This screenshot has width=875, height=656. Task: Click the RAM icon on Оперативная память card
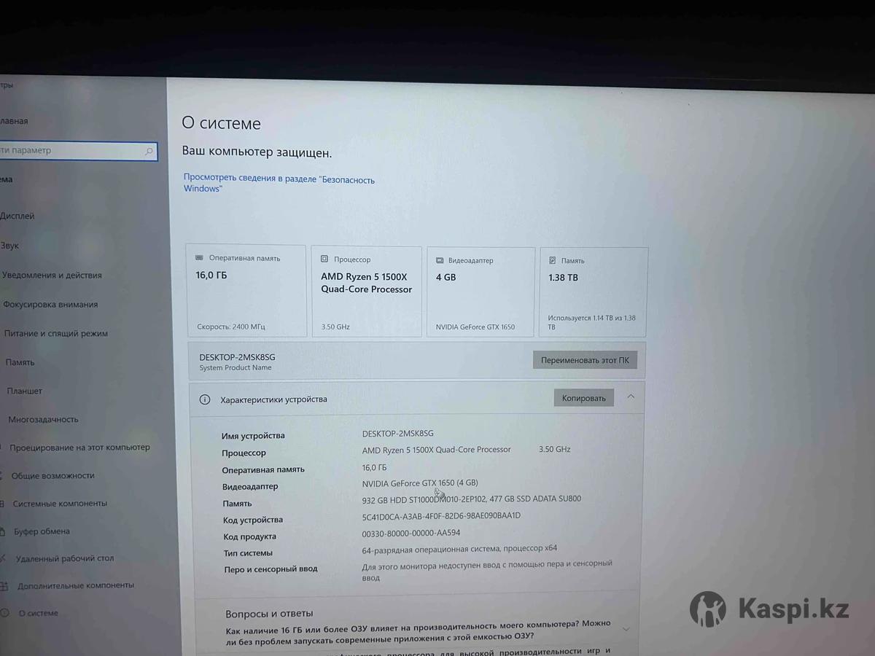tap(199, 258)
